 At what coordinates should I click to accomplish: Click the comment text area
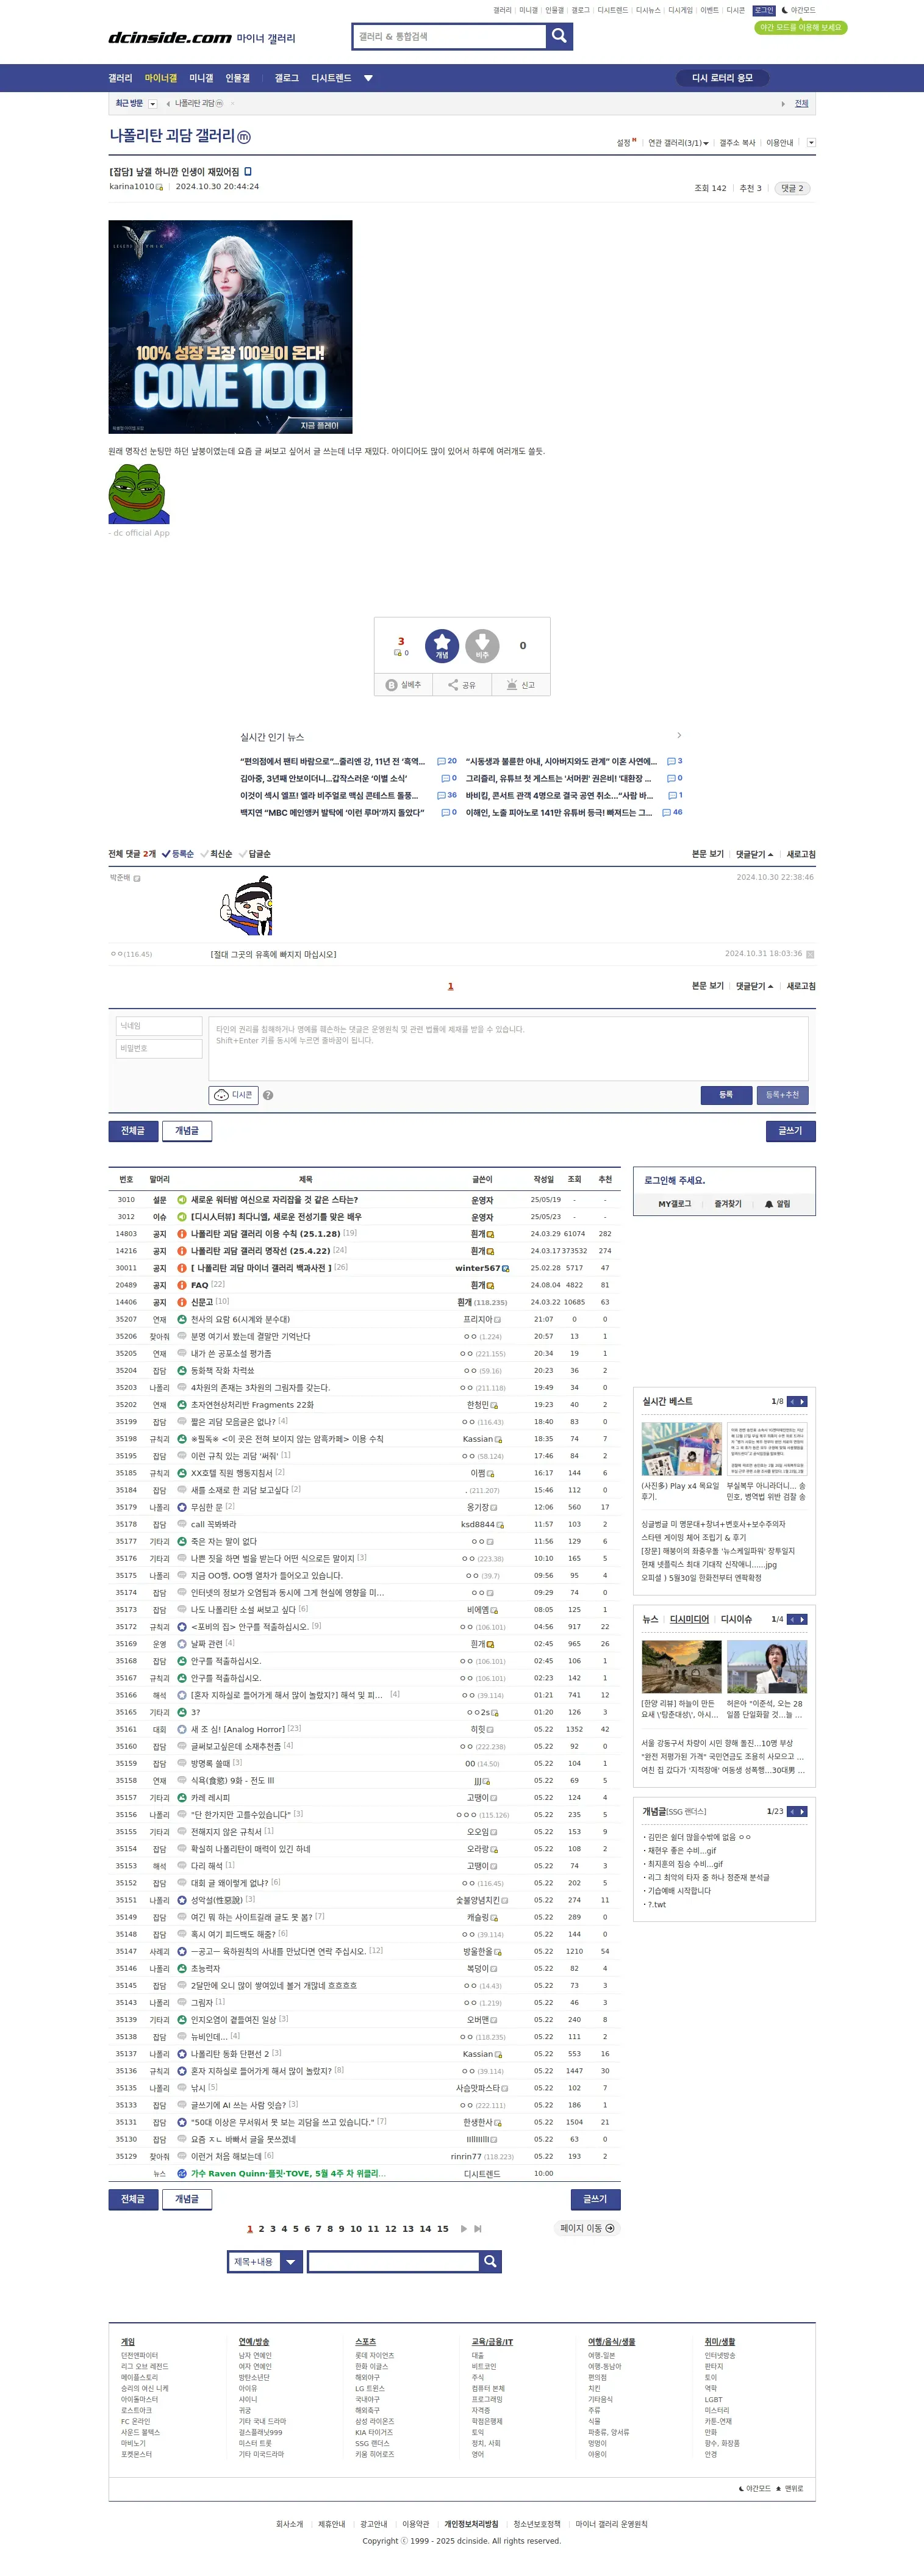(x=508, y=1049)
